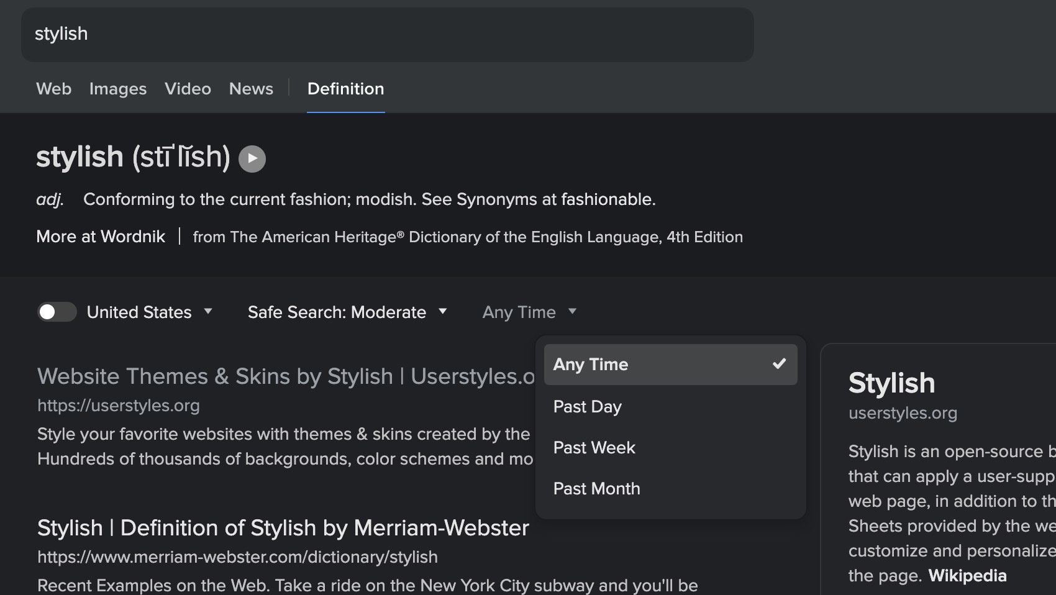Open userstyles.org in the info panel
This screenshot has height=595, width=1056.
coord(903,413)
